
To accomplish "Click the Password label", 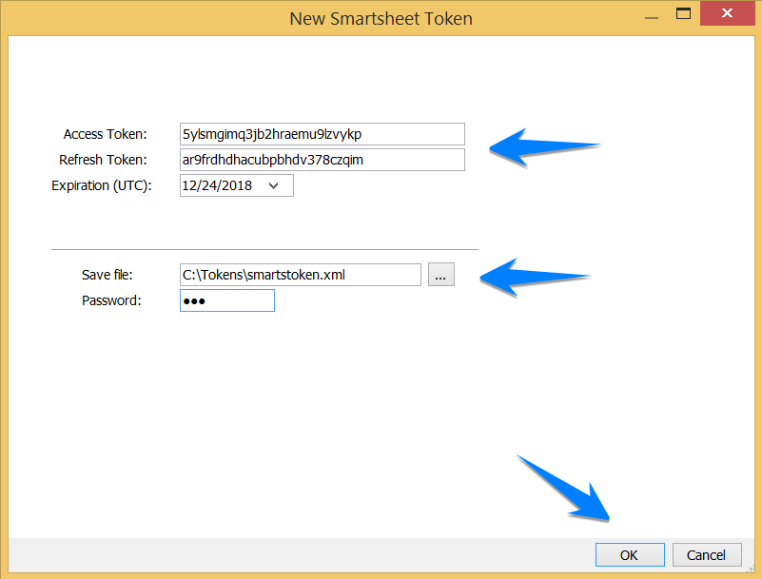I will (x=111, y=300).
